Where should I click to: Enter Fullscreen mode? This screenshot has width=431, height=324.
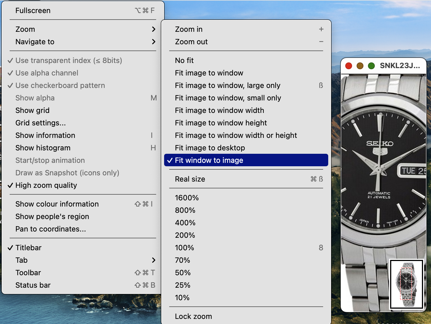[x=33, y=10]
